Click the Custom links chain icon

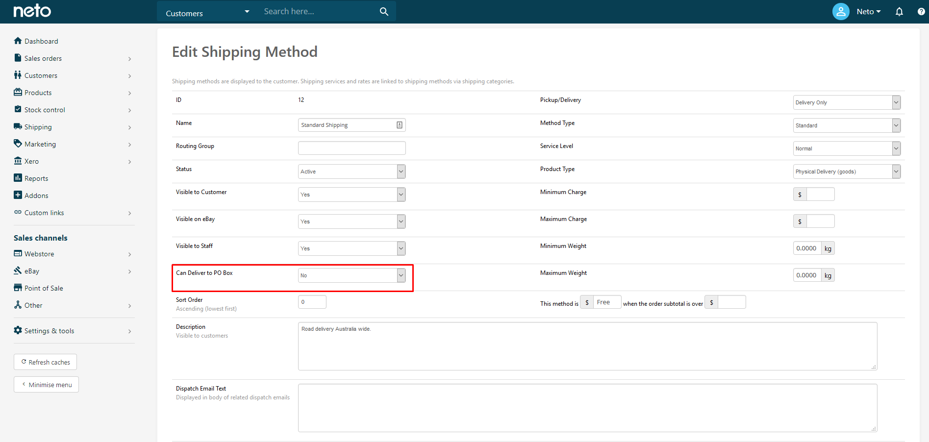[x=18, y=212]
